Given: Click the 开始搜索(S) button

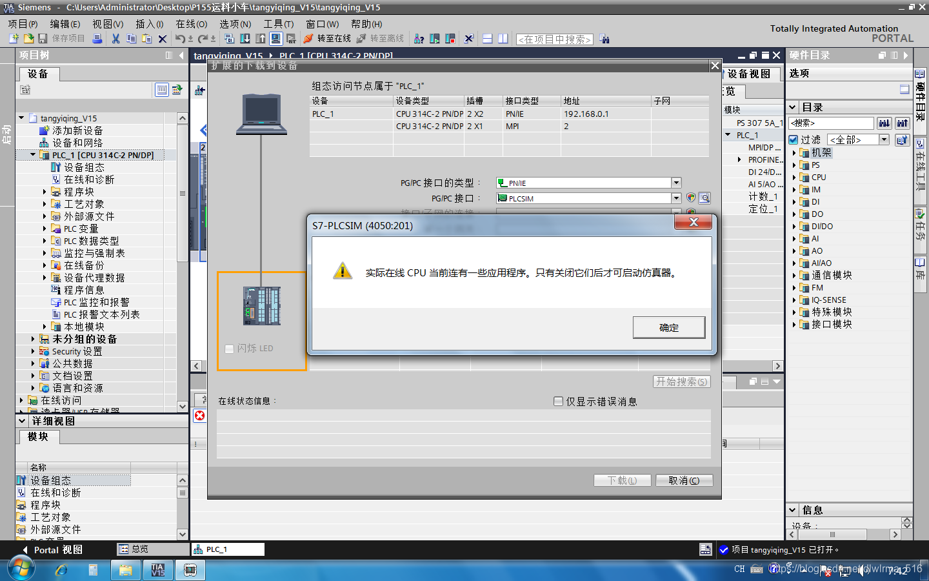Looking at the screenshot, I should coord(682,382).
